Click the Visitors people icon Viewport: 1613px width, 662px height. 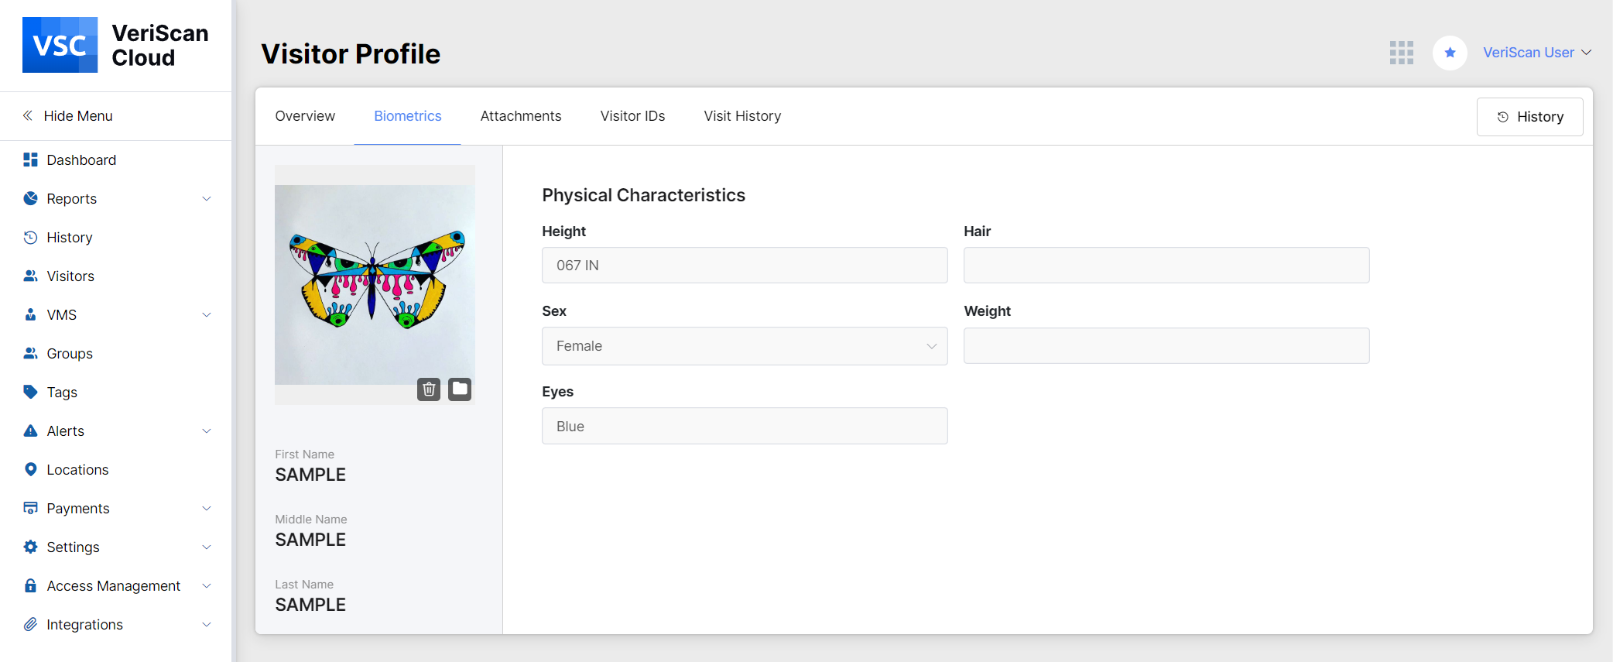tap(30, 276)
